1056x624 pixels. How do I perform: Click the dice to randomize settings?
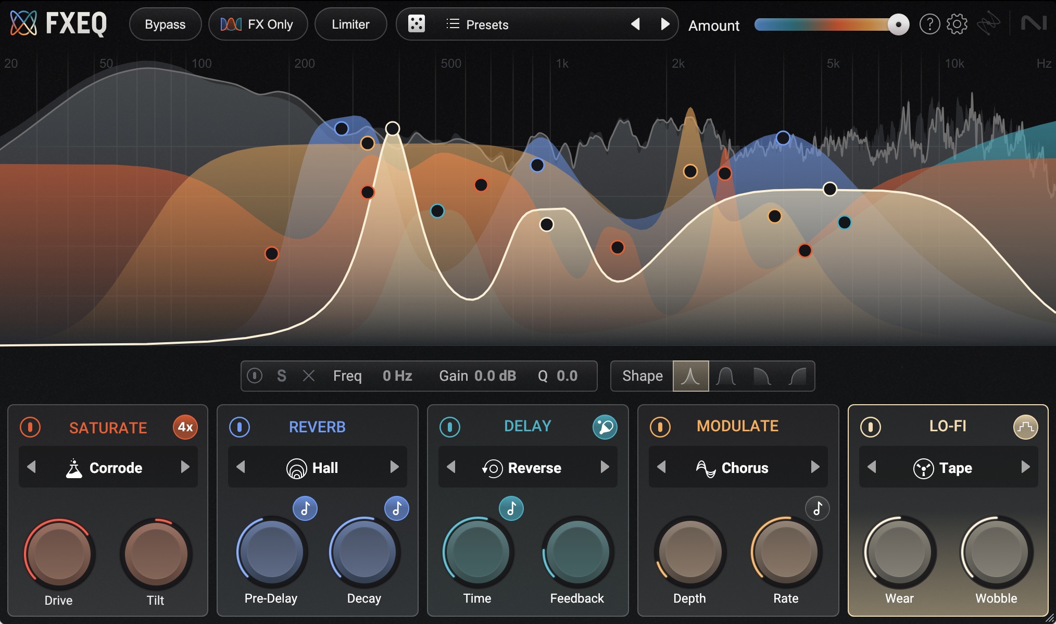click(416, 24)
